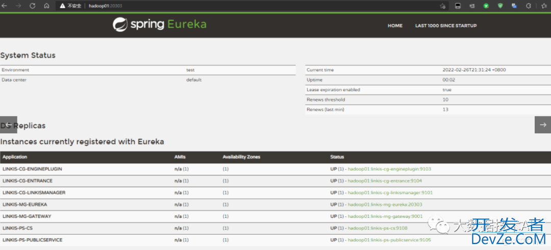Click the LINKIS-CG-ENGINEPLUGIN application name
Screen dimensions: 551x250
[32, 169]
